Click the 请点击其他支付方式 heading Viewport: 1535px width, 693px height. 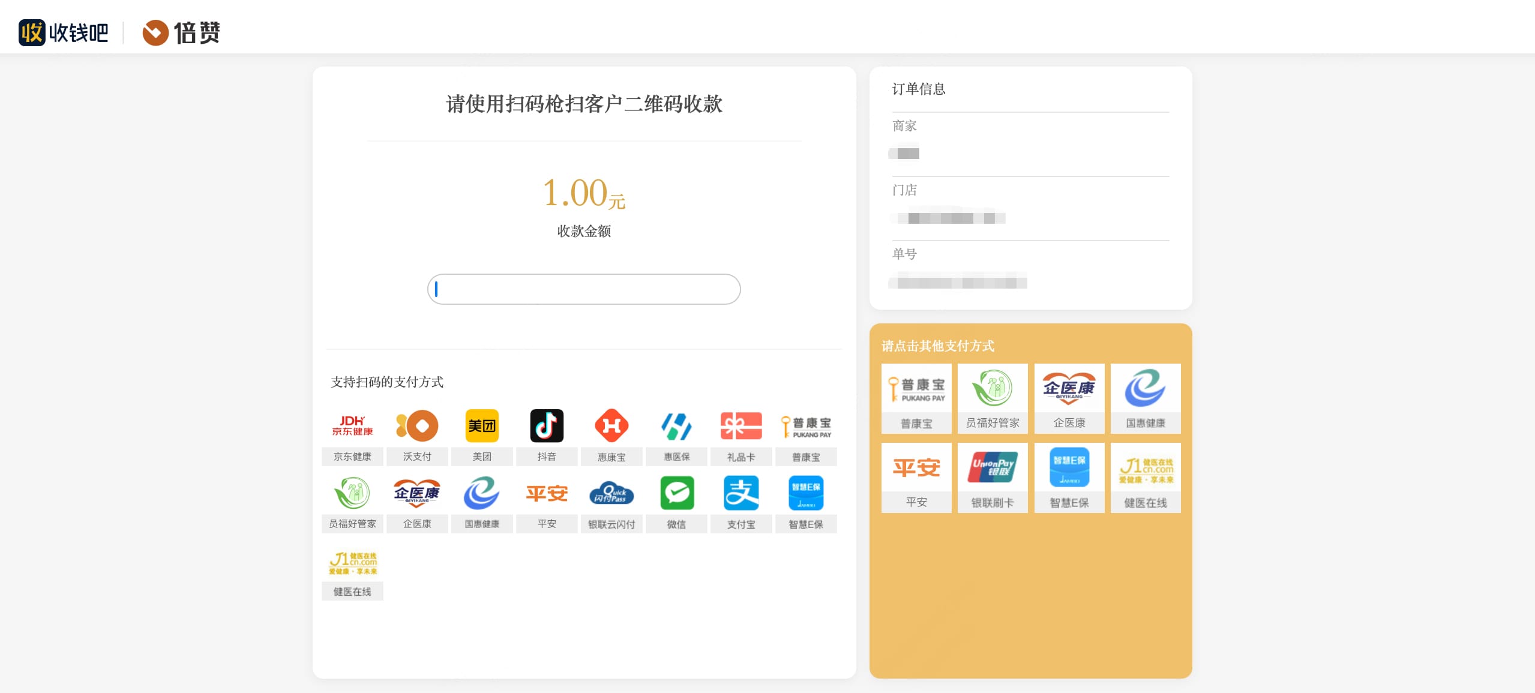coord(938,346)
